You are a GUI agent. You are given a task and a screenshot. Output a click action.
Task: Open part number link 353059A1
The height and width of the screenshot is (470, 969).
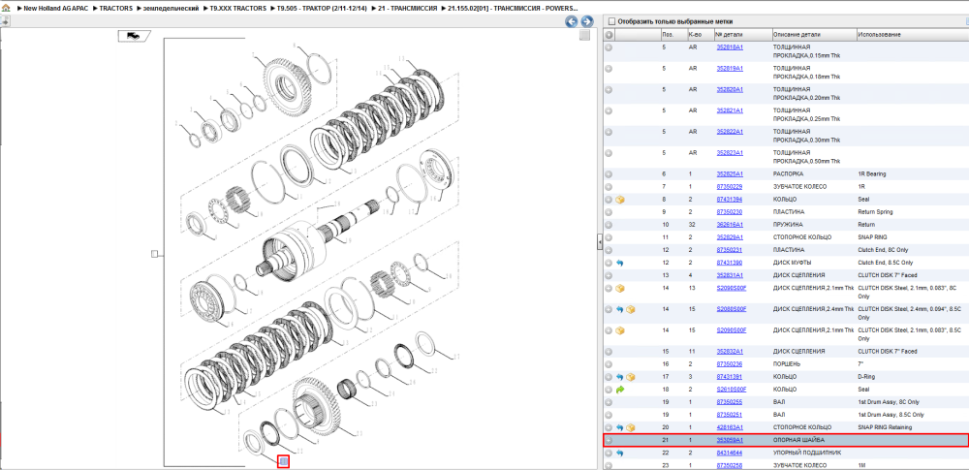pos(730,440)
